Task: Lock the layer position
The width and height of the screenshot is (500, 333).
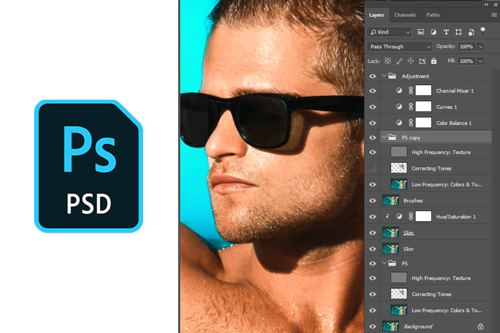Action: [x=411, y=61]
